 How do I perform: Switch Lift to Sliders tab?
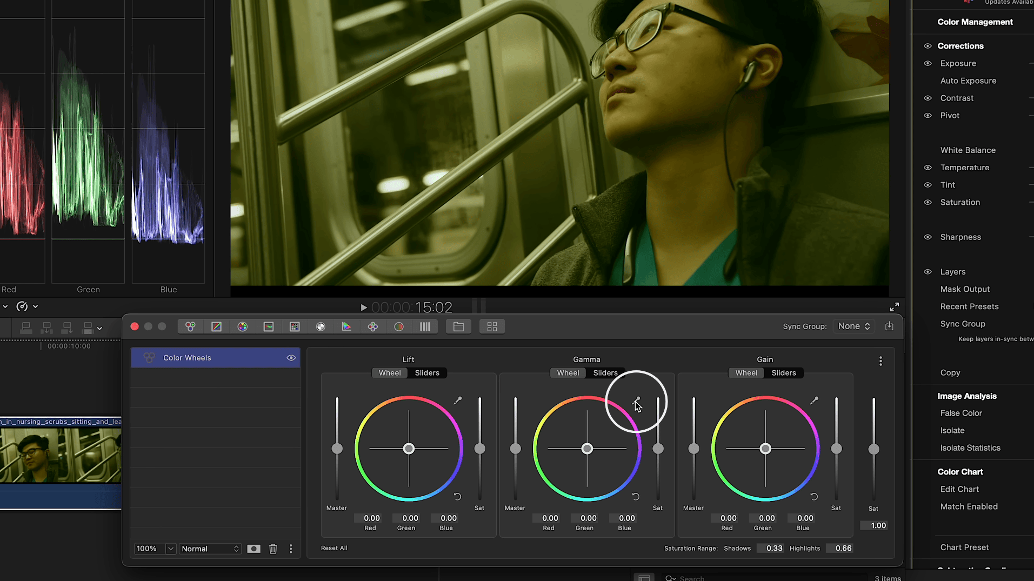[427, 373]
